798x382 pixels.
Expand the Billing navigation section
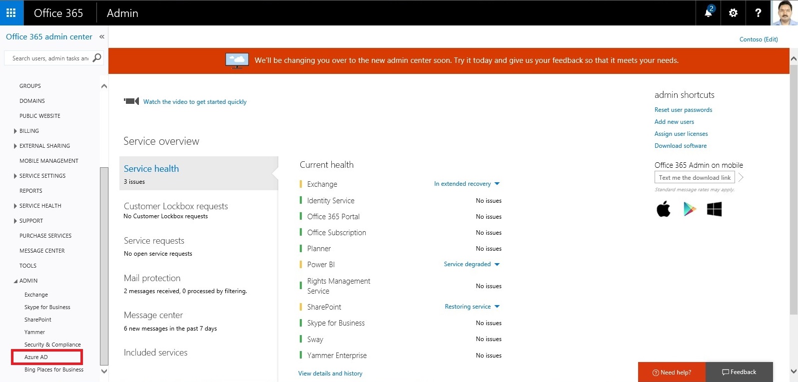coord(15,131)
